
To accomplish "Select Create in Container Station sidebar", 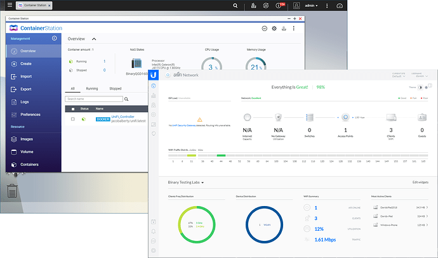I will click(x=34, y=64).
